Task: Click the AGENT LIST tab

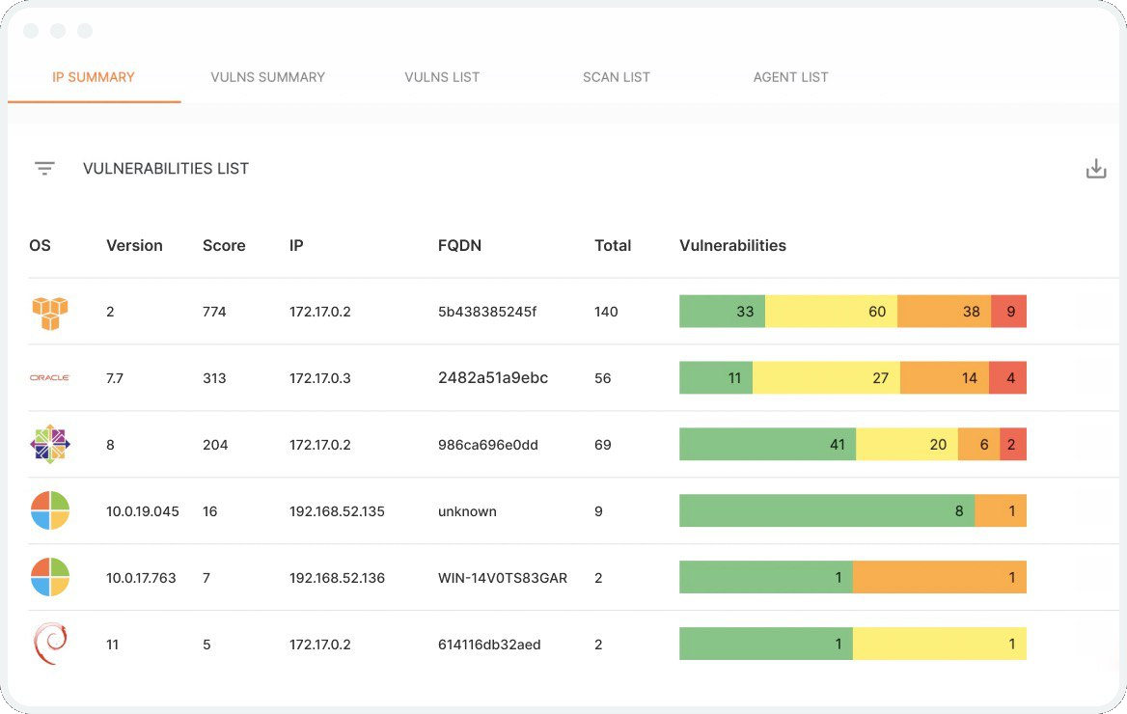Action: pyautogui.click(x=790, y=77)
